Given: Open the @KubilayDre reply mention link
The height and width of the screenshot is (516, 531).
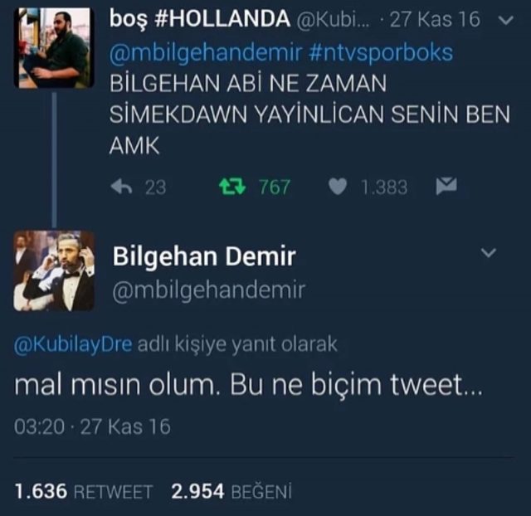Looking at the screenshot, I should point(73,344).
